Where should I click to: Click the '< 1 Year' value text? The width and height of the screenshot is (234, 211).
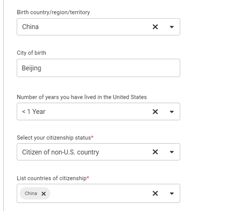tap(34, 112)
